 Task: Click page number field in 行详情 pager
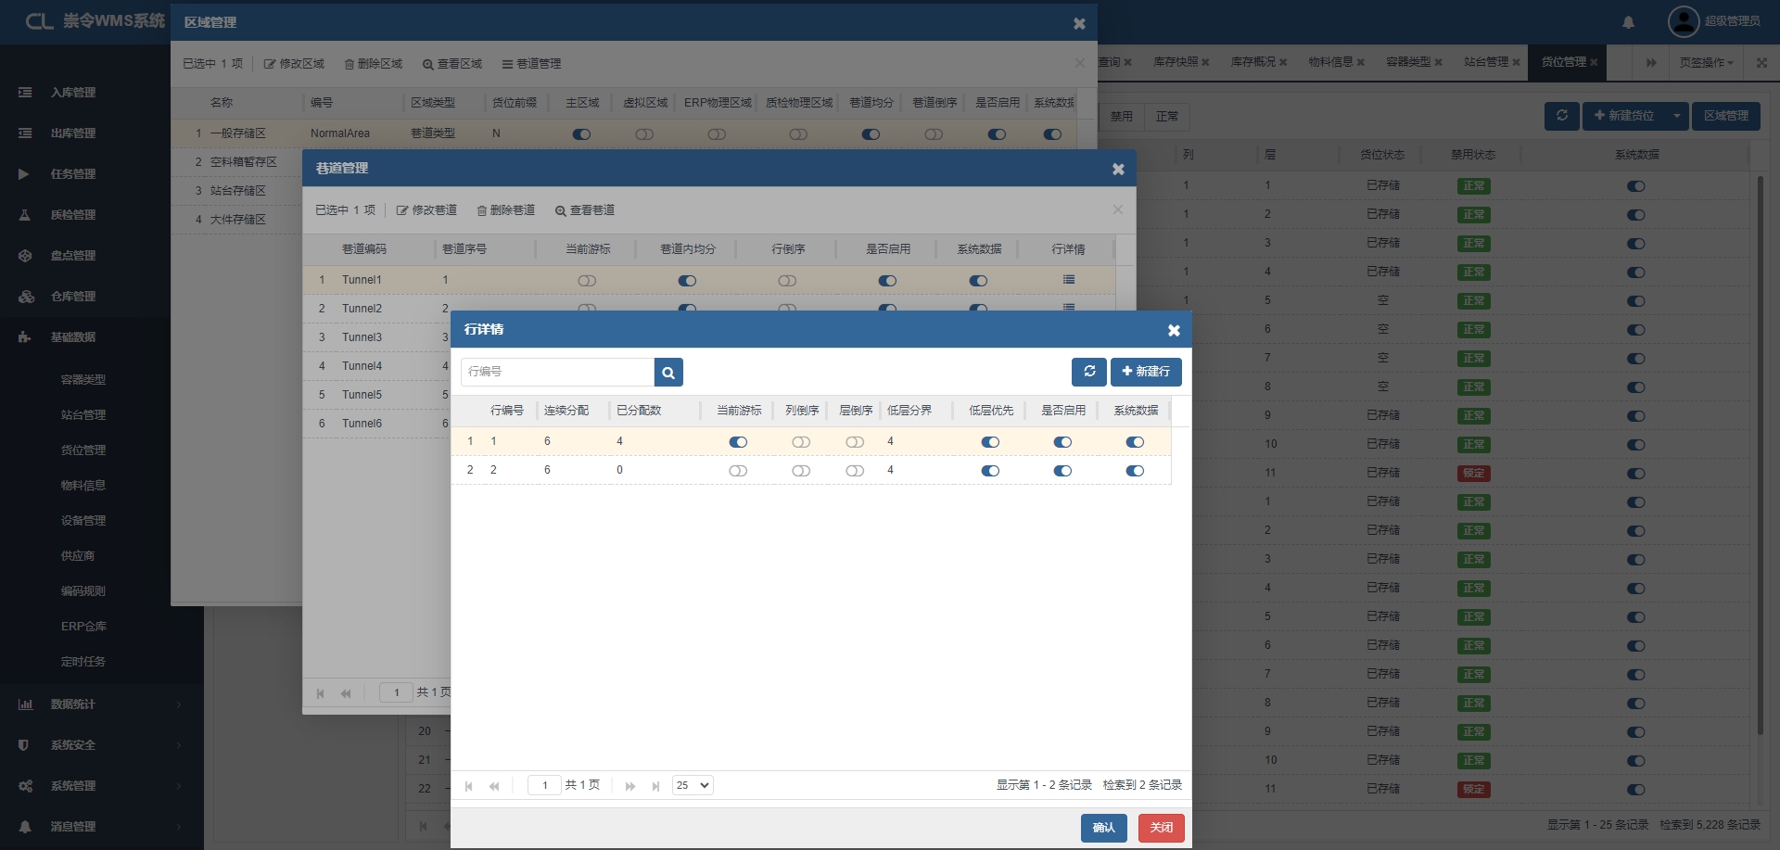[x=544, y=786]
